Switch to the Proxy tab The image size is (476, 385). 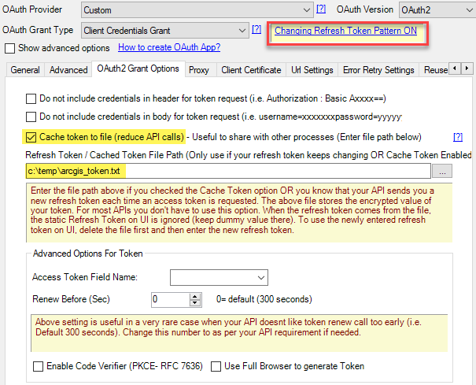[199, 70]
